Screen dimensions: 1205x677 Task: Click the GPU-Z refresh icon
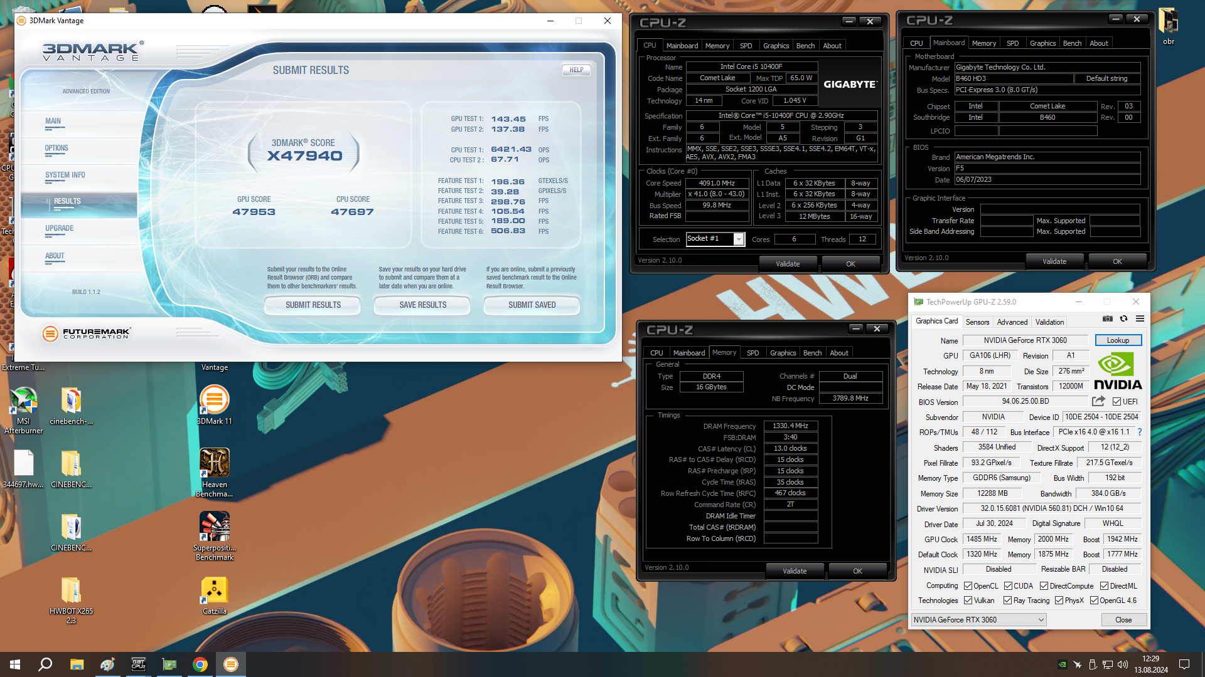1123,319
